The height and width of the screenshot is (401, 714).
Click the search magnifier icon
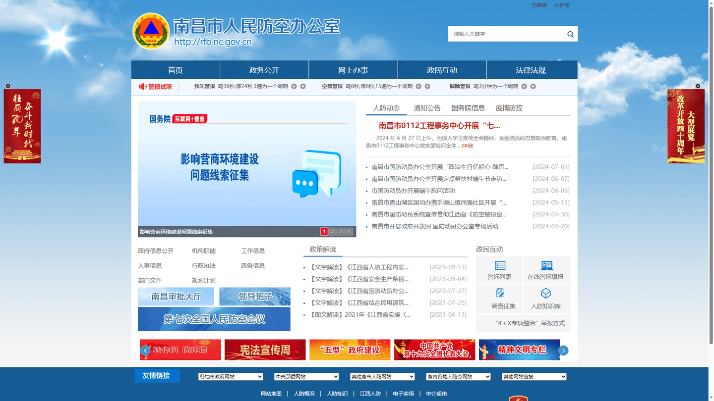(x=570, y=34)
